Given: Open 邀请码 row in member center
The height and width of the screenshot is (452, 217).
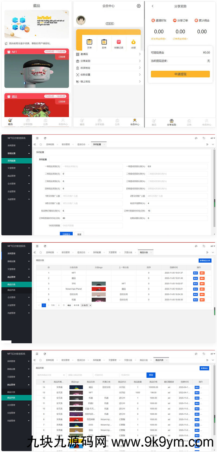Looking at the screenshot, I should point(108,54).
